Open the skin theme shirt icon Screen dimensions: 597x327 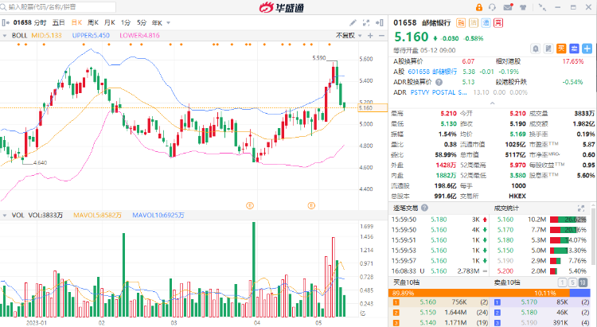[x=523, y=7]
